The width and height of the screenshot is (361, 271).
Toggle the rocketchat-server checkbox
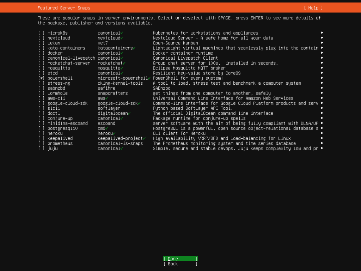[42, 63]
